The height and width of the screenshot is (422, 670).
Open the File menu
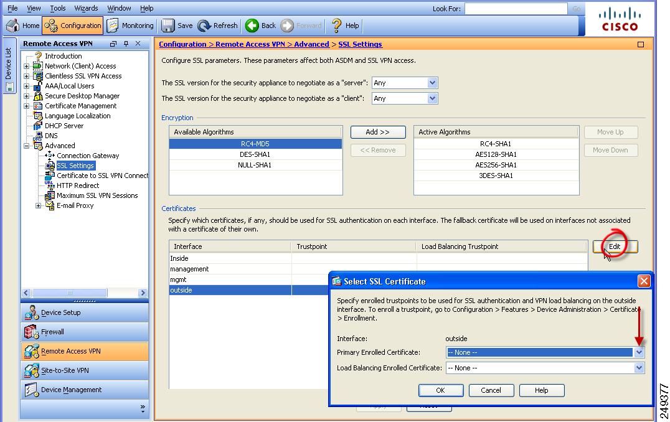(x=13, y=8)
